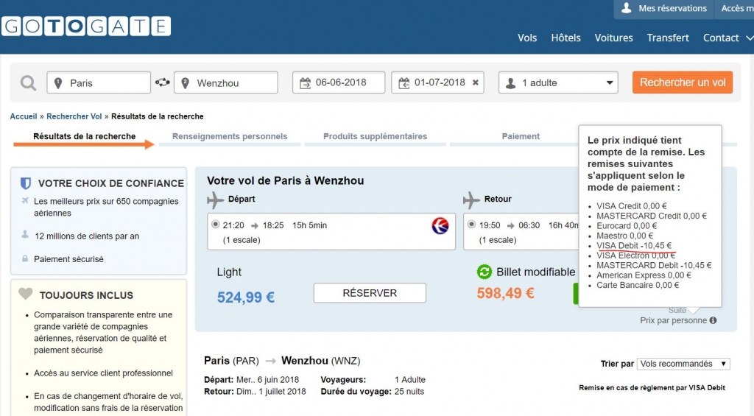Open the Hôtels menu item
Viewport: 754px width, 416px height.
(566, 38)
